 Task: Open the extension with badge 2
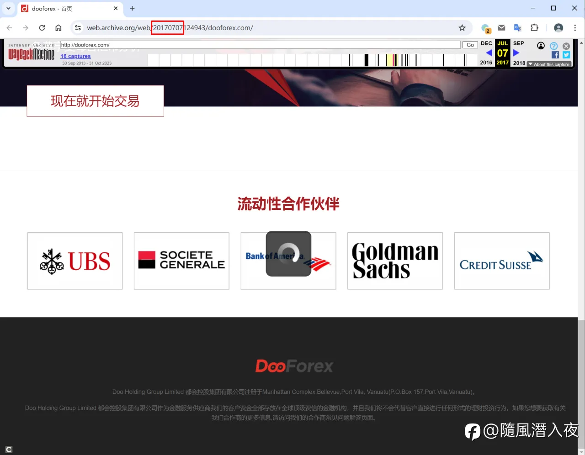click(486, 28)
